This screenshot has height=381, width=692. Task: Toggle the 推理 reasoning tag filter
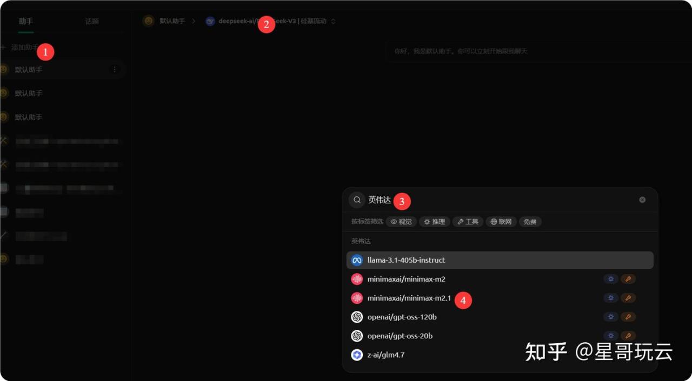tap(434, 222)
